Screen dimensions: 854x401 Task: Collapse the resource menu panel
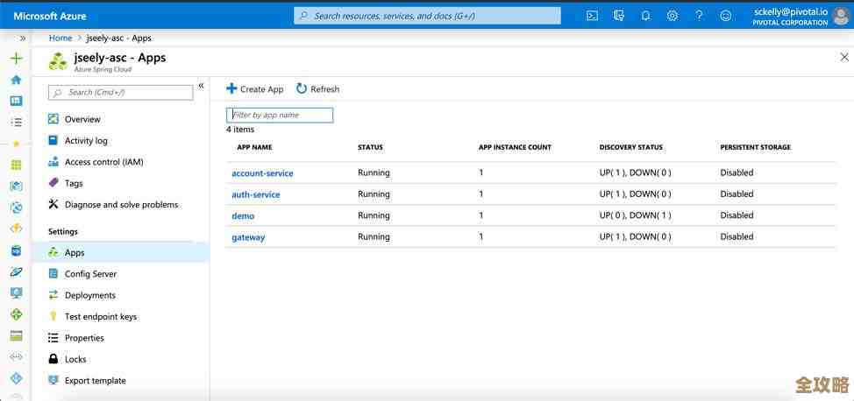[201, 86]
